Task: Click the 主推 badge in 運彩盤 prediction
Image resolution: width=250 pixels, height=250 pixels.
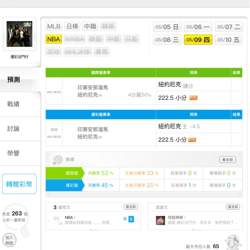Action: click(x=192, y=140)
